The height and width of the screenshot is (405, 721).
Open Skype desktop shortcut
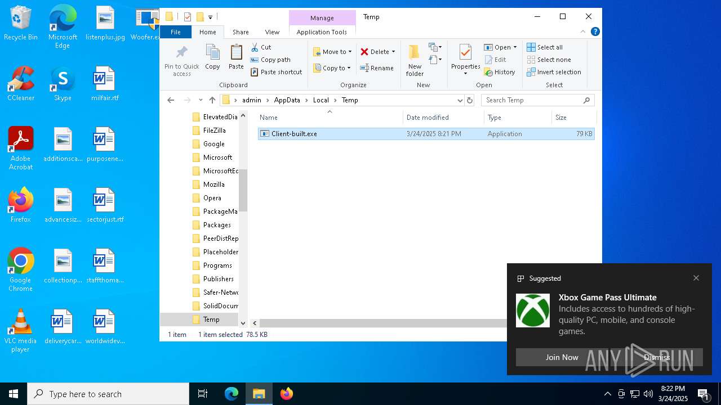63,84
